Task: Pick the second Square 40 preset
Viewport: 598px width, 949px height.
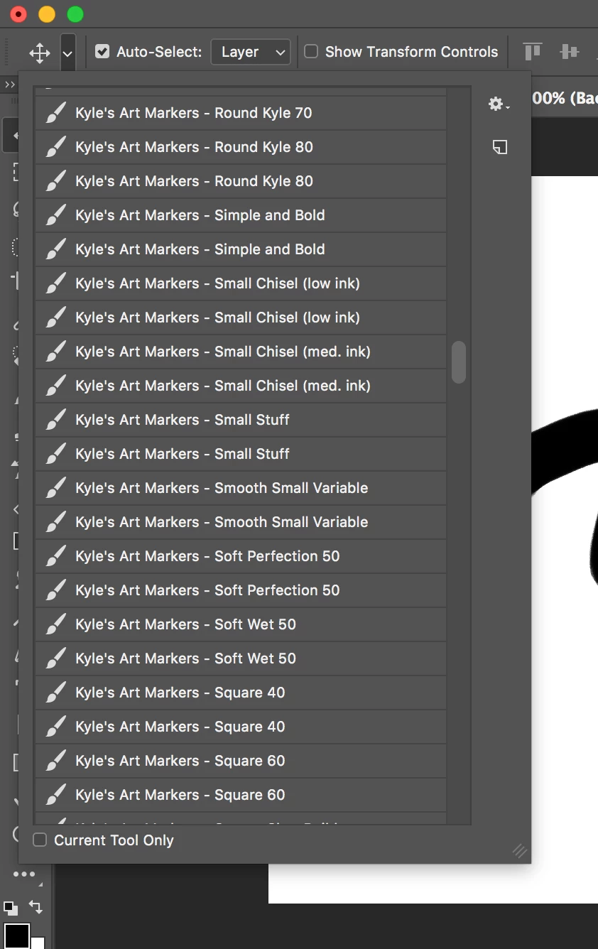Action: (x=241, y=727)
